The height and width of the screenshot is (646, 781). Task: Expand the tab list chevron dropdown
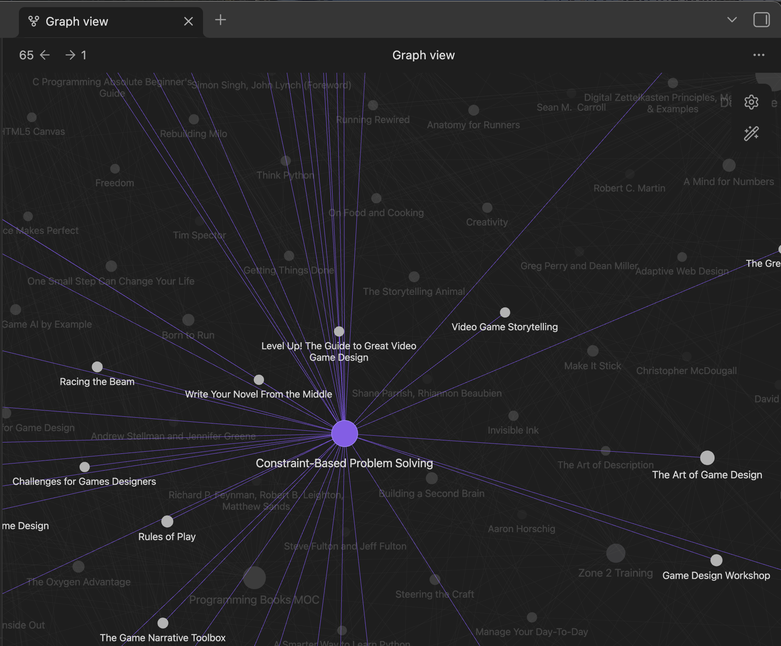pyautogui.click(x=732, y=20)
